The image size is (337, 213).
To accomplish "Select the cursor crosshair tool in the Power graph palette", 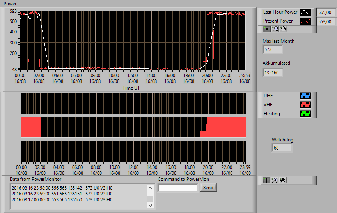I will tap(267, 29).
